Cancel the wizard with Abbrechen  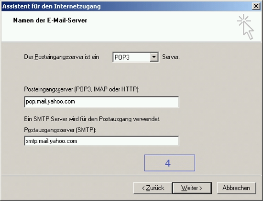(x=237, y=188)
